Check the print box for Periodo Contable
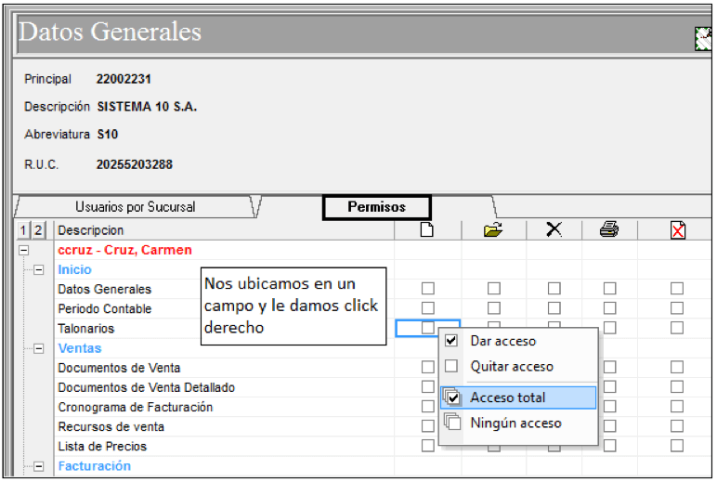This screenshot has height=482, width=717. (x=609, y=308)
